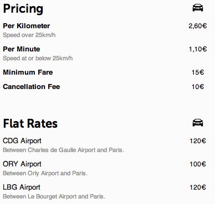
Task: Click the 2,60€ per kilometer price
Action: pos(198,26)
